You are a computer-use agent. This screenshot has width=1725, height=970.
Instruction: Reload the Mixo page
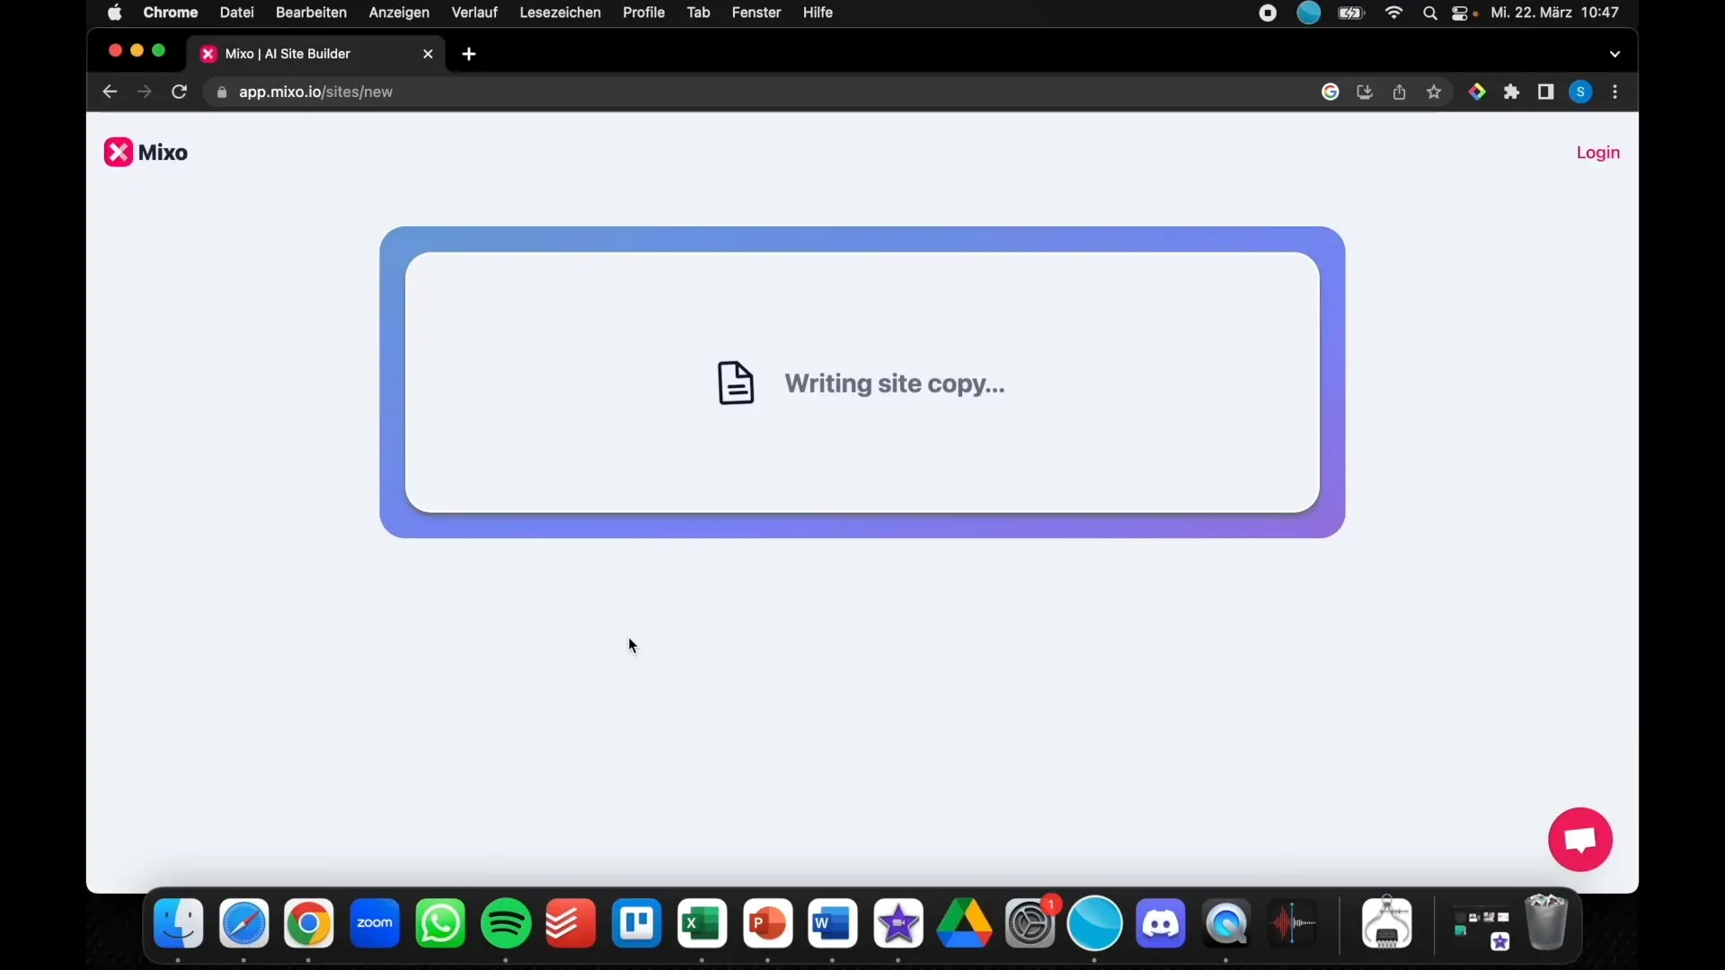pos(180,92)
